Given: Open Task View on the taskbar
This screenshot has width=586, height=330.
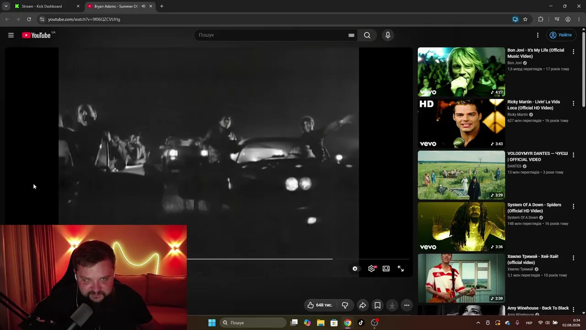Looking at the screenshot, I should tap(294, 323).
